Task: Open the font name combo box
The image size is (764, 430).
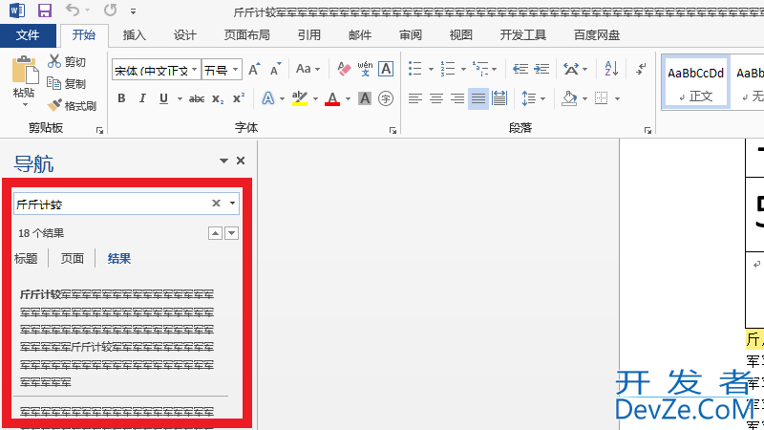Action: click(x=156, y=71)
